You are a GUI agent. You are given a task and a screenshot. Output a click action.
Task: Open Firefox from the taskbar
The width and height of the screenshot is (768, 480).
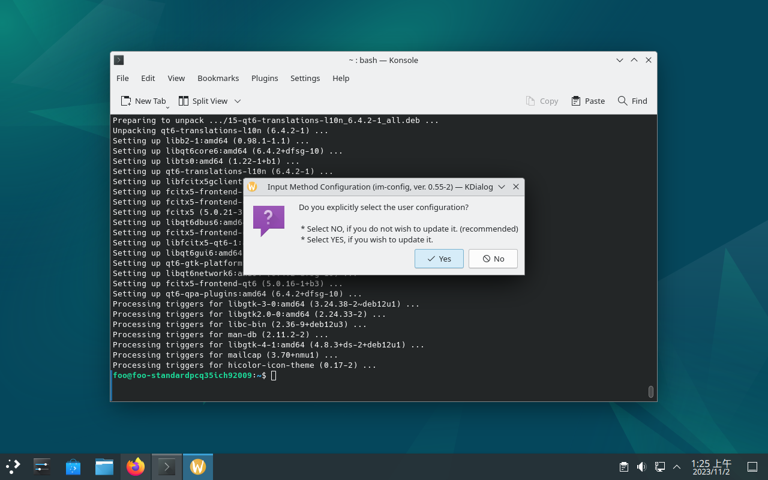pyautogui.click(x=136, y=467)
